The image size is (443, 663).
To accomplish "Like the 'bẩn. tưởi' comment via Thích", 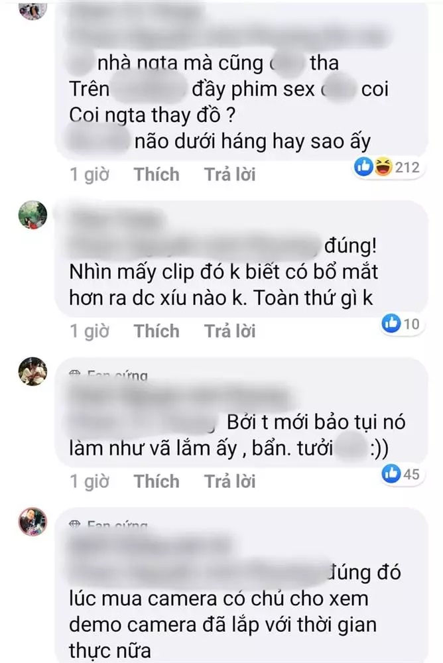I will pyautogui.click(x=157, y=481).
